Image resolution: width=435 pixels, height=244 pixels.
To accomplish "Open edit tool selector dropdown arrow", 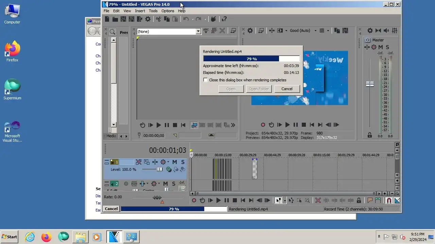I will point(285,200).
